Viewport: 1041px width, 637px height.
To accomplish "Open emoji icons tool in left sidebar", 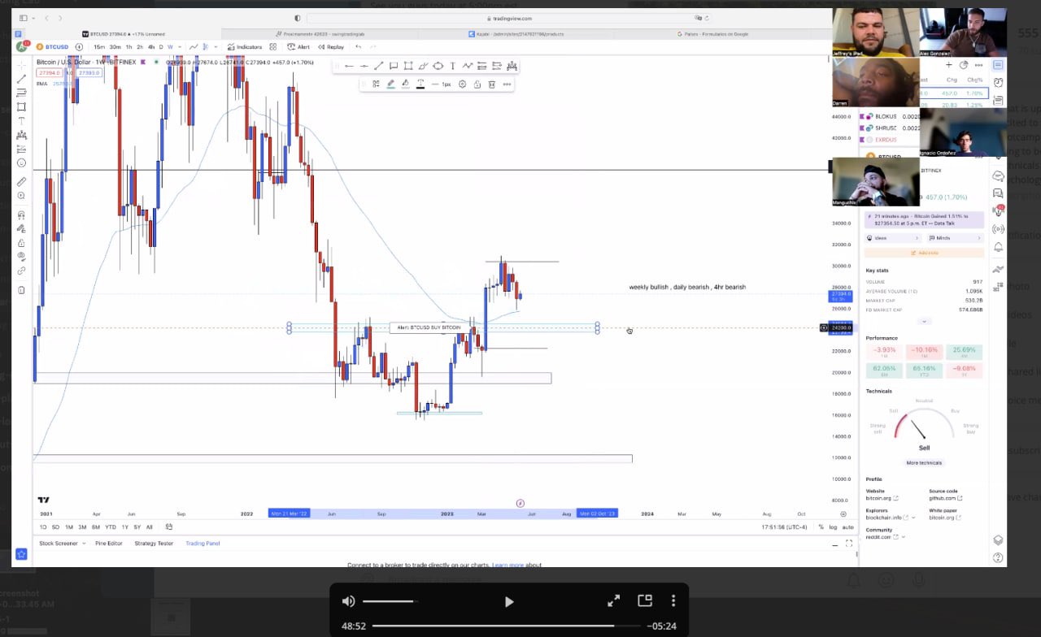I will (x=21, y=162).
